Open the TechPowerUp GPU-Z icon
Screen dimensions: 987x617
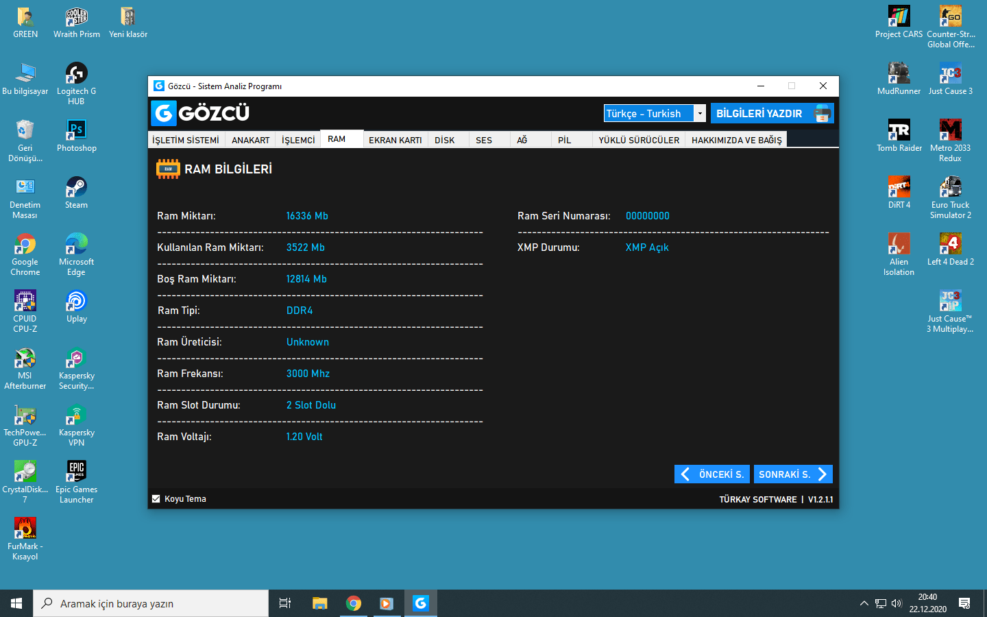[x=25, y=426]
